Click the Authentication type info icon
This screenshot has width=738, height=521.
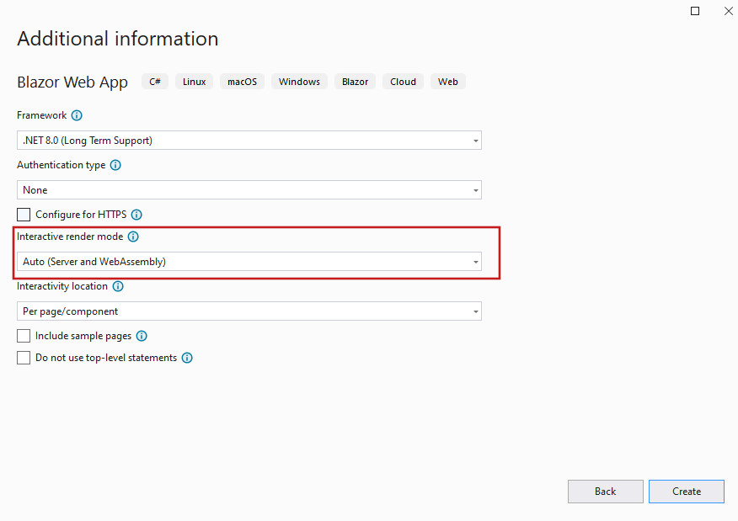(115, 165)
